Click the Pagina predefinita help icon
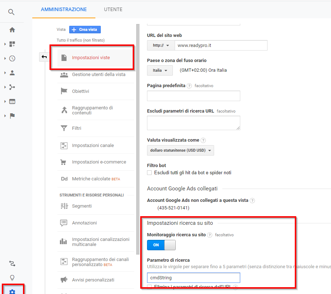Image resolution: width=331 pixels, height=294 pixels. (189, 86)
